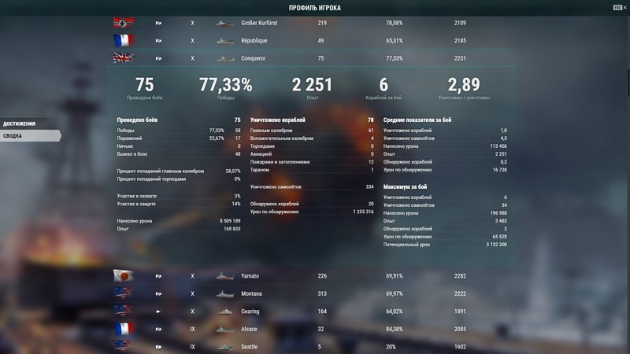
Task: Click the French flag icon for Alsace
Action: [x=124, y=329]
